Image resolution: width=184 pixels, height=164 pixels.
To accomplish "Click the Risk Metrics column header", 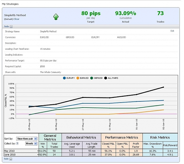I will pyautogui.click(x=160, y=138).
